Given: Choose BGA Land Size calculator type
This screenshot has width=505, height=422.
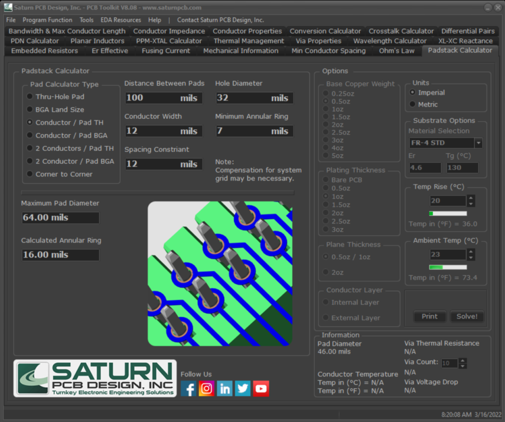Looking at the screenshot, I should pyautogui.click(x=30, y=109).
